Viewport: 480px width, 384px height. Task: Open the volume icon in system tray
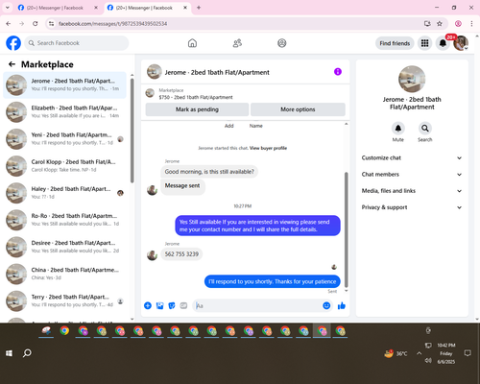(428, 361)
